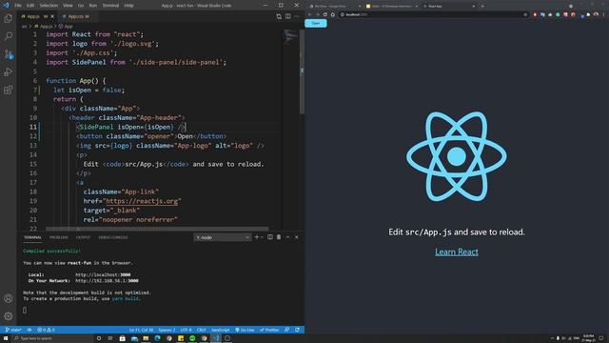Open the Search view in activity bar
Image resolution: width=609 pixels, height=343 pixels.
(9, 36)
